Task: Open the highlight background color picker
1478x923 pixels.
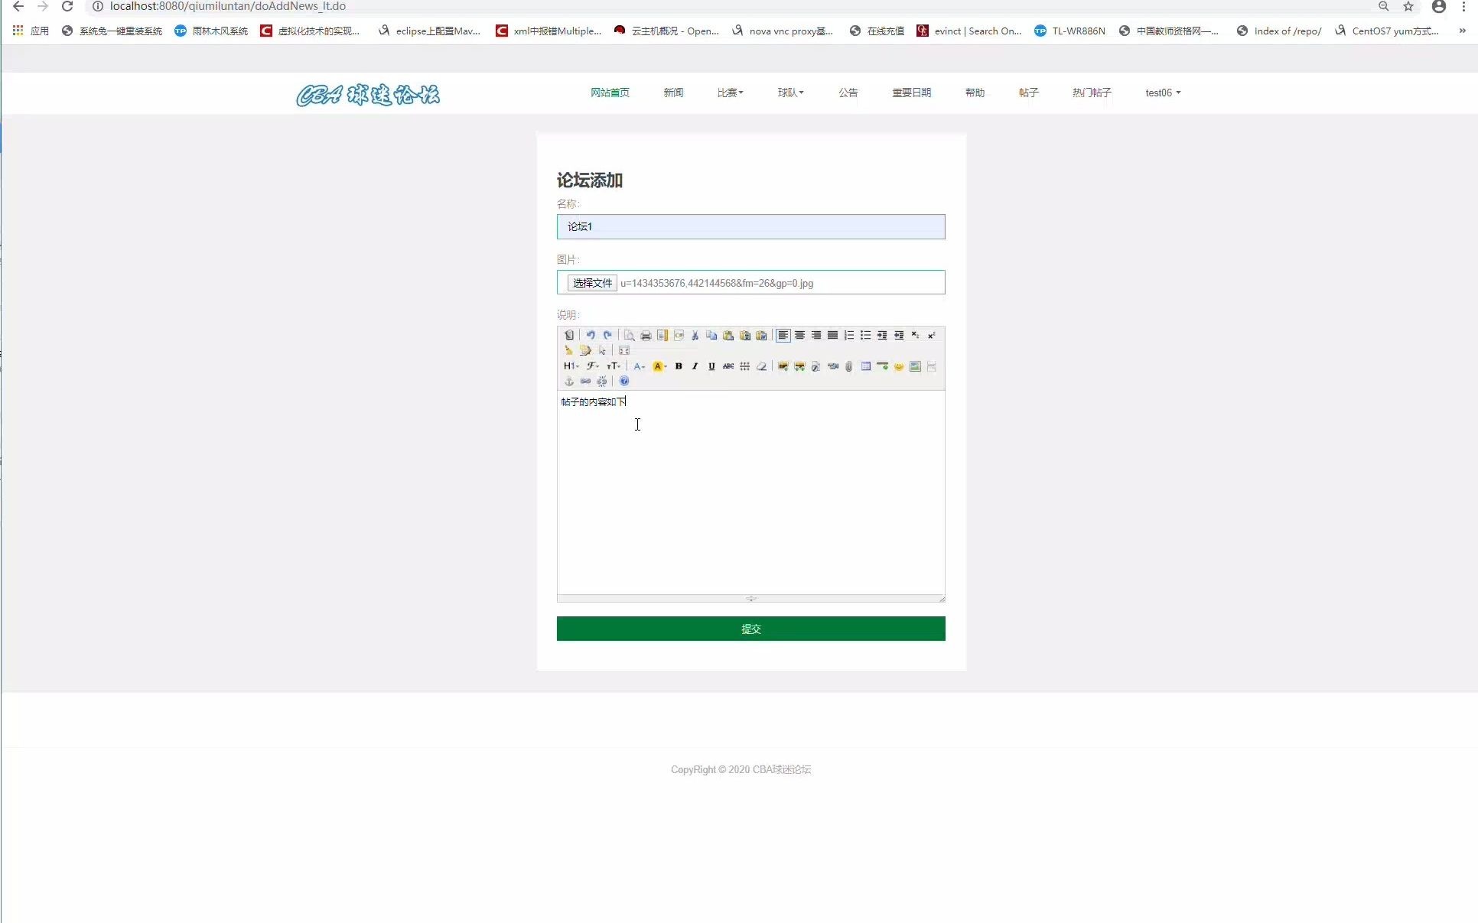Action: 659,366
